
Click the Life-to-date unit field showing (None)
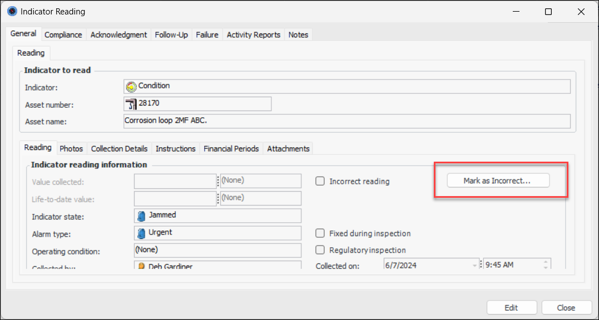pos(261,198)
